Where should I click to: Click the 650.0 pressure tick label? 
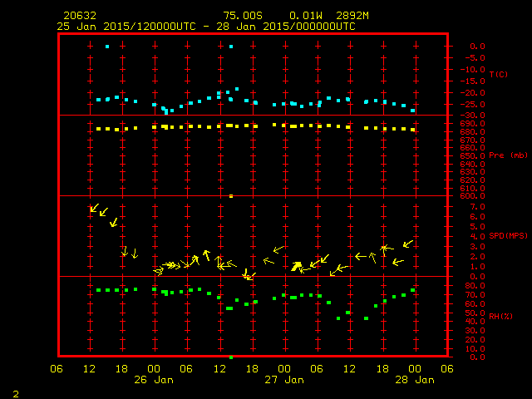pyautogui.click(x=473, y=155)
